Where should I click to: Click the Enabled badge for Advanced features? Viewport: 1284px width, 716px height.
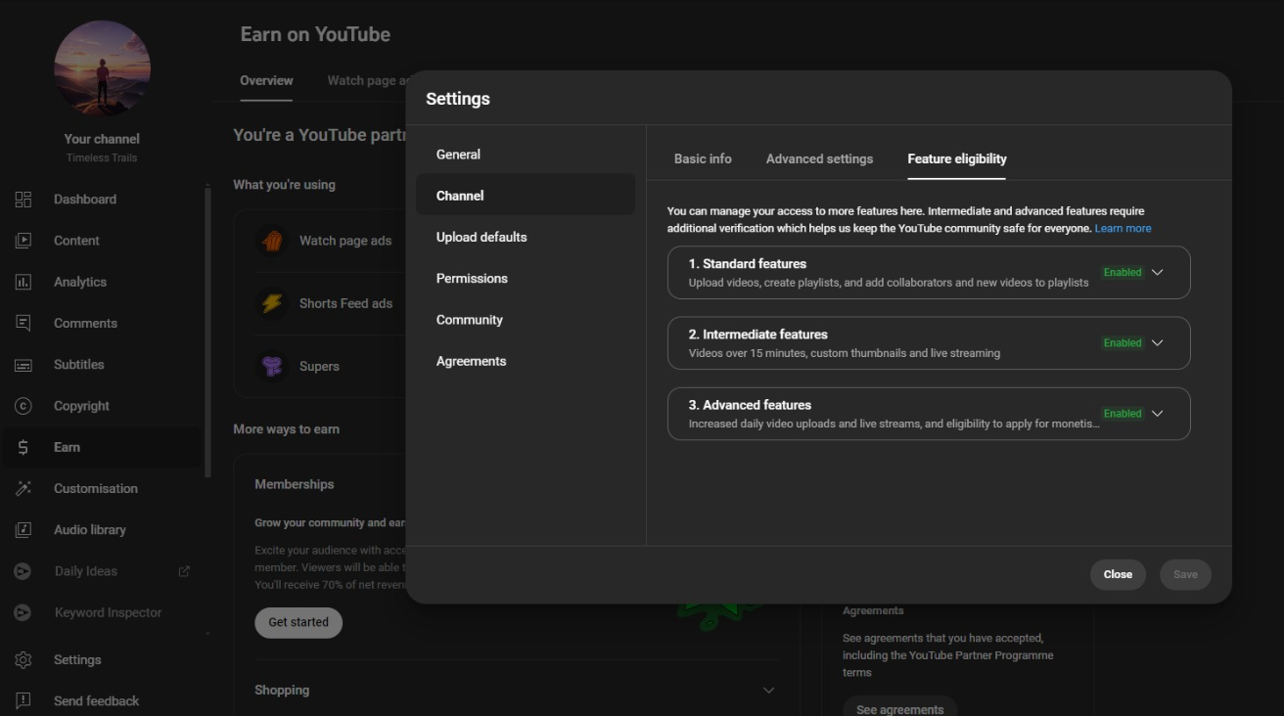click(x=1123, y=414)
